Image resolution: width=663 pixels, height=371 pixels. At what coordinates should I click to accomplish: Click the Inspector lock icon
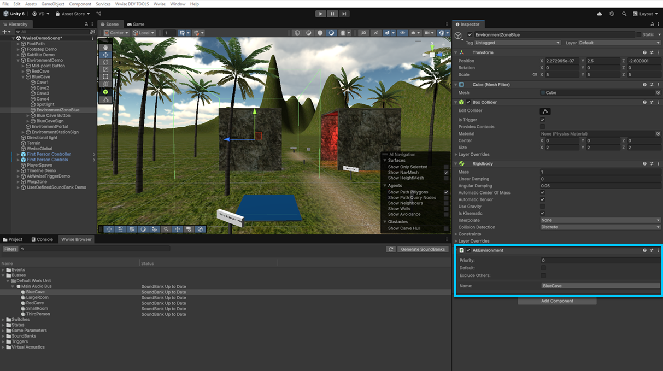coord(652,25)
